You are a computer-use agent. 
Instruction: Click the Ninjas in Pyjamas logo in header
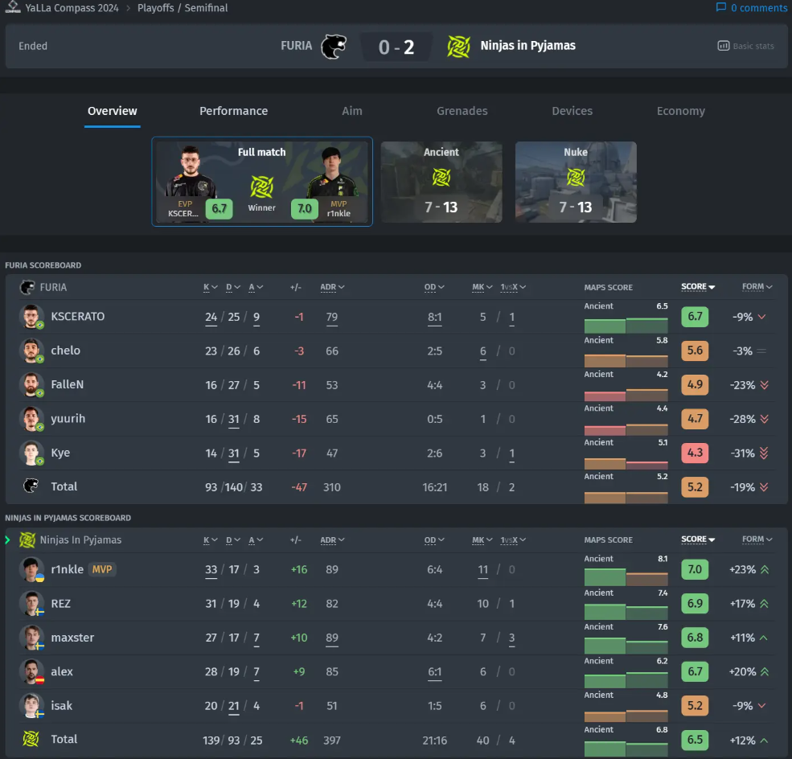click(x=458, y=46)
